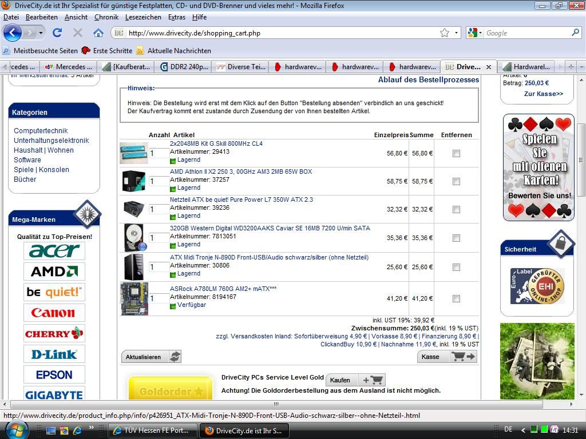Open Western Digital hard drive thumbnail
The height and width of the screenshot is (439, 586).
pyautogui.click(x=134, y=238)
